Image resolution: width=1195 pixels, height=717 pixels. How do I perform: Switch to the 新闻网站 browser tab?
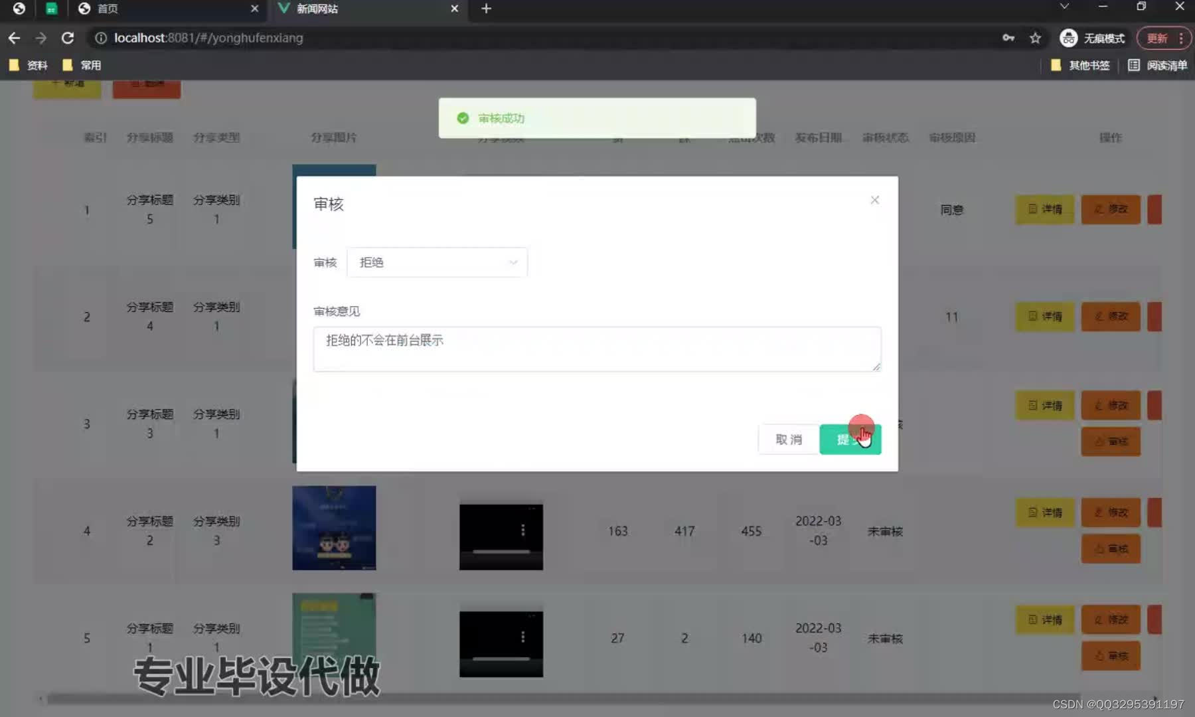[x=368, y=9]
